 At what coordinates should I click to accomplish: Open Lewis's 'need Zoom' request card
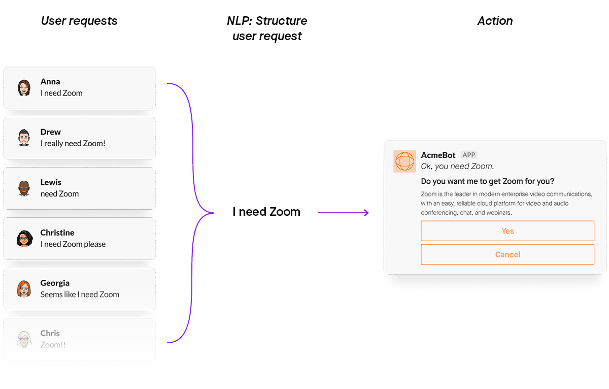point(79,187)
